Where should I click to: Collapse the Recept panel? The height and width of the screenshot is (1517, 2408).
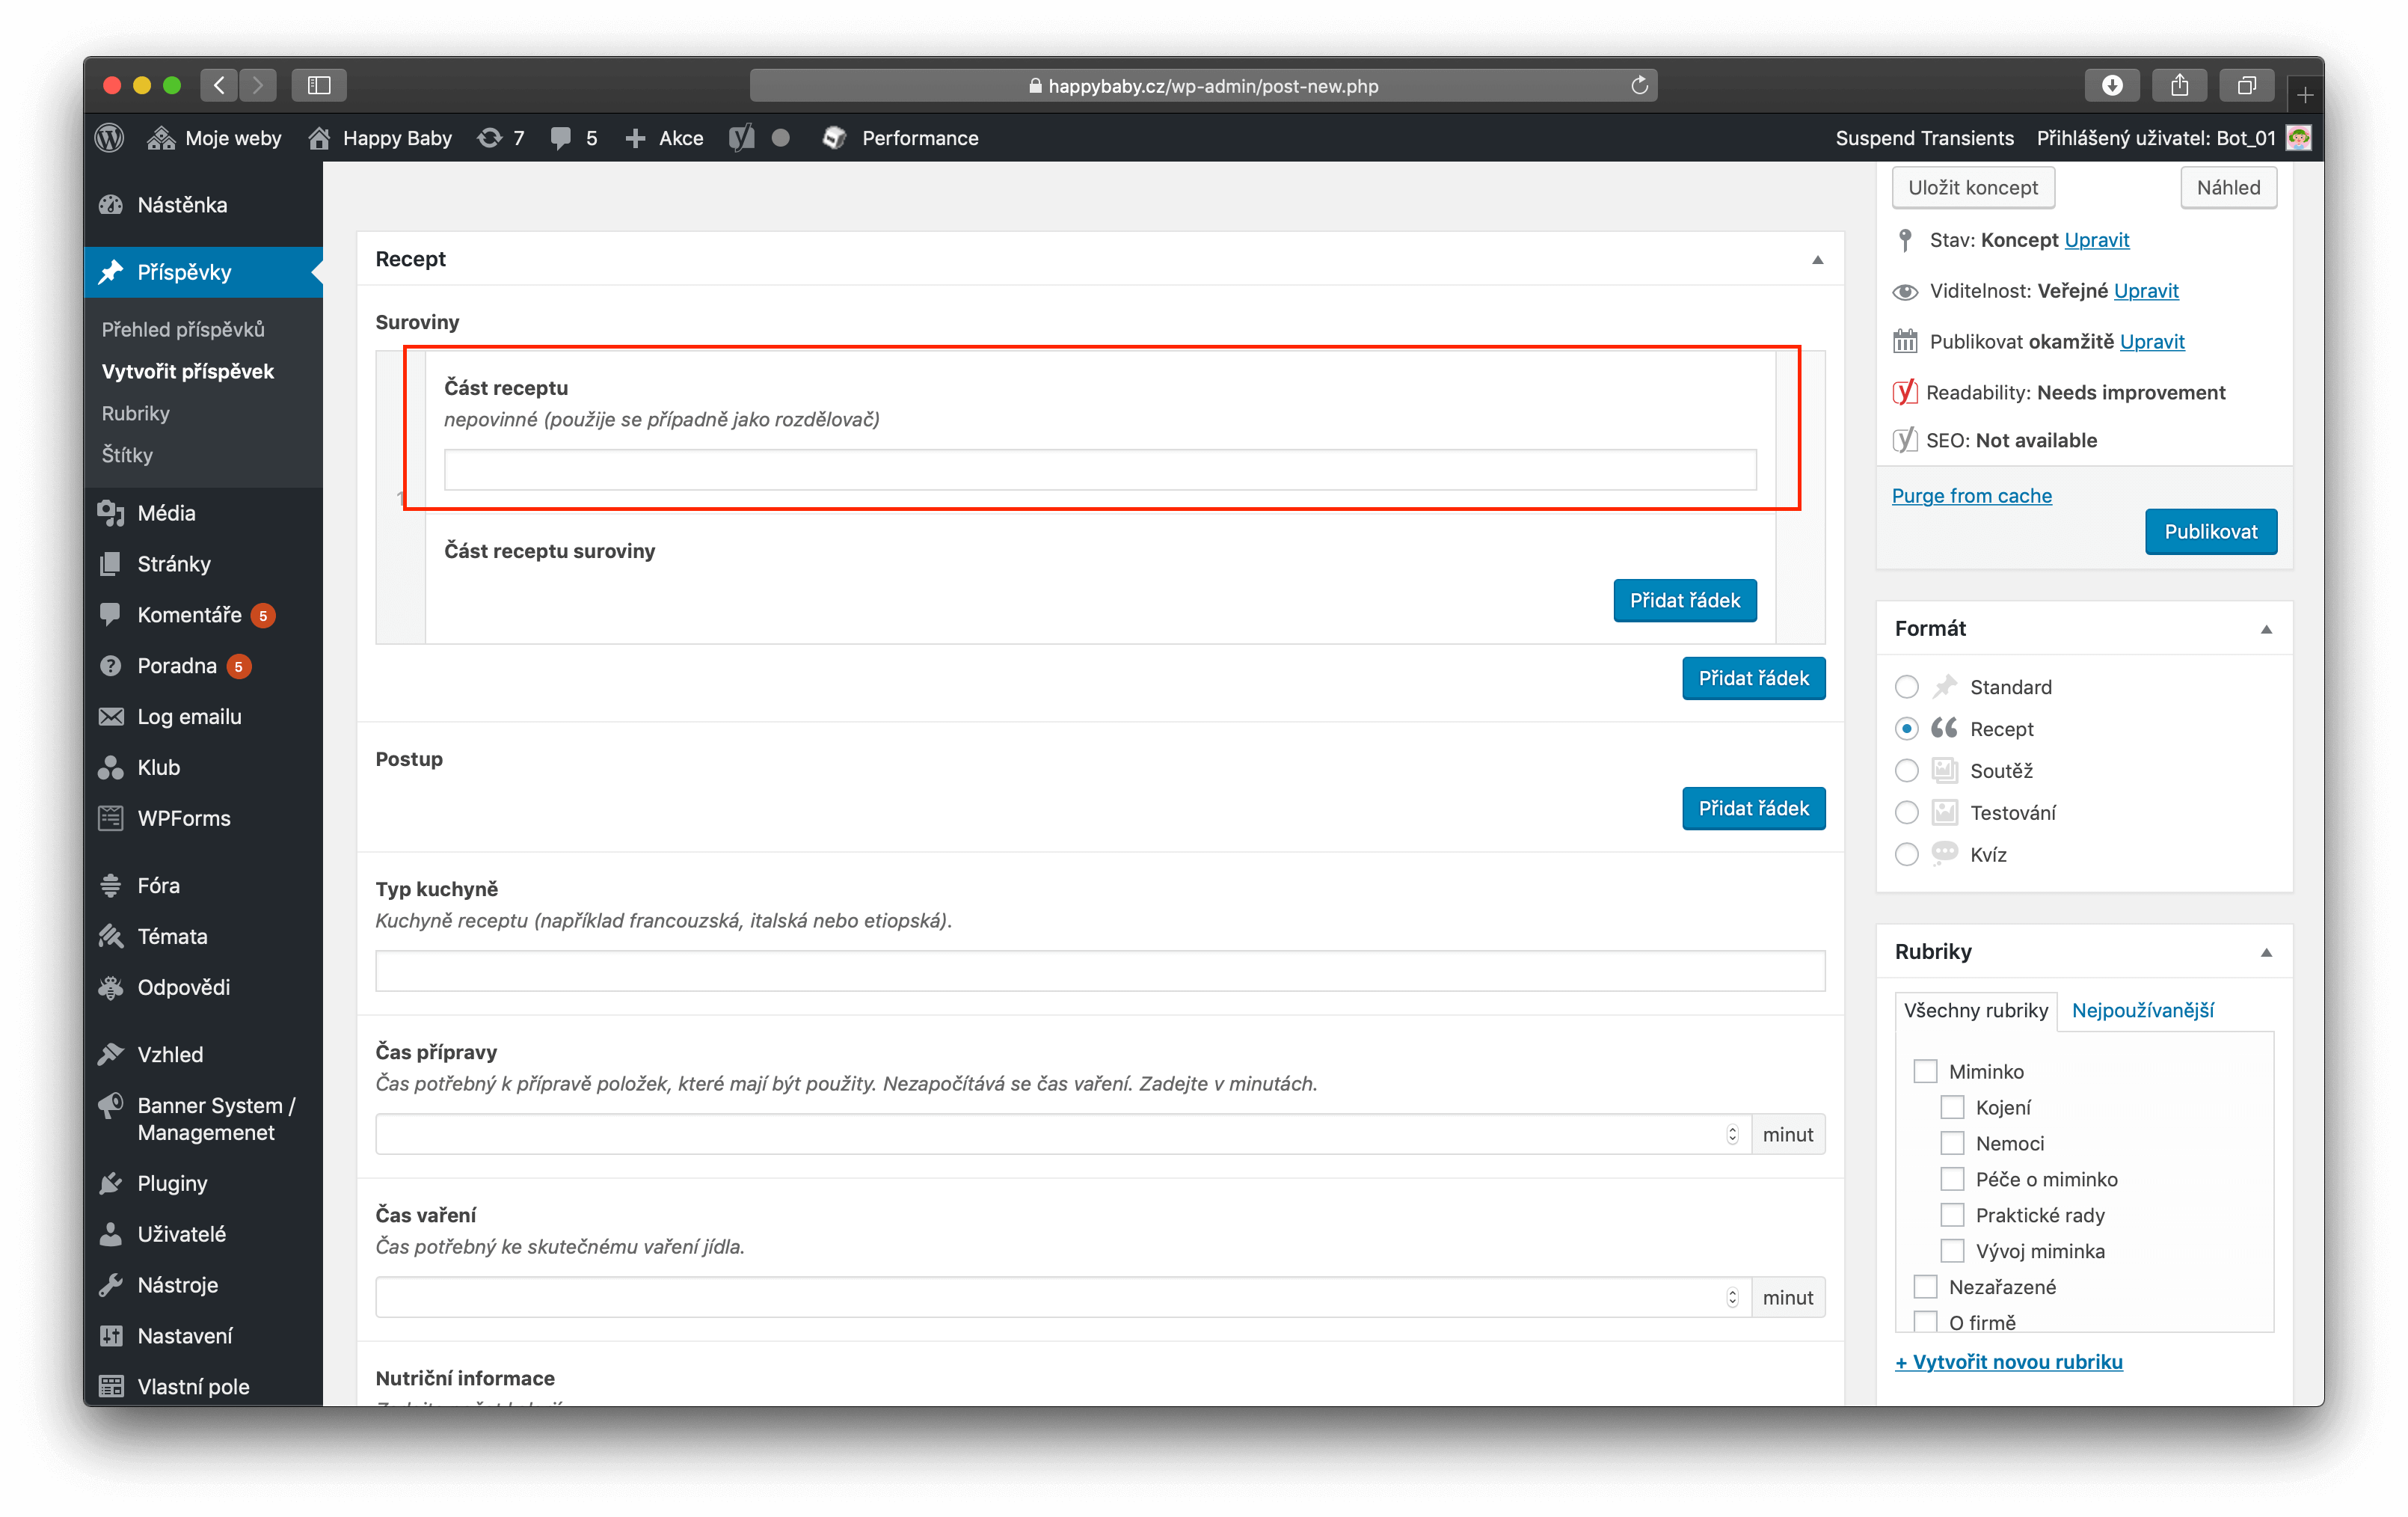(1818, 260)
